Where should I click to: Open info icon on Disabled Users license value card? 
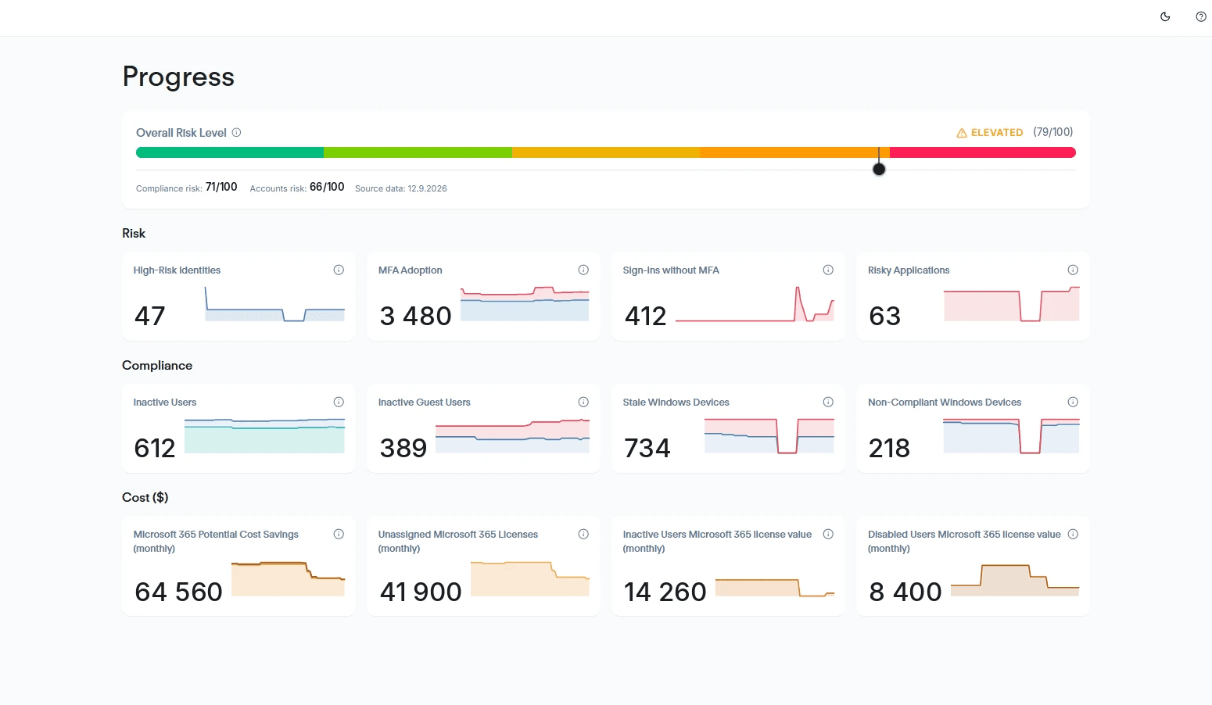(x=1073, y=534)
